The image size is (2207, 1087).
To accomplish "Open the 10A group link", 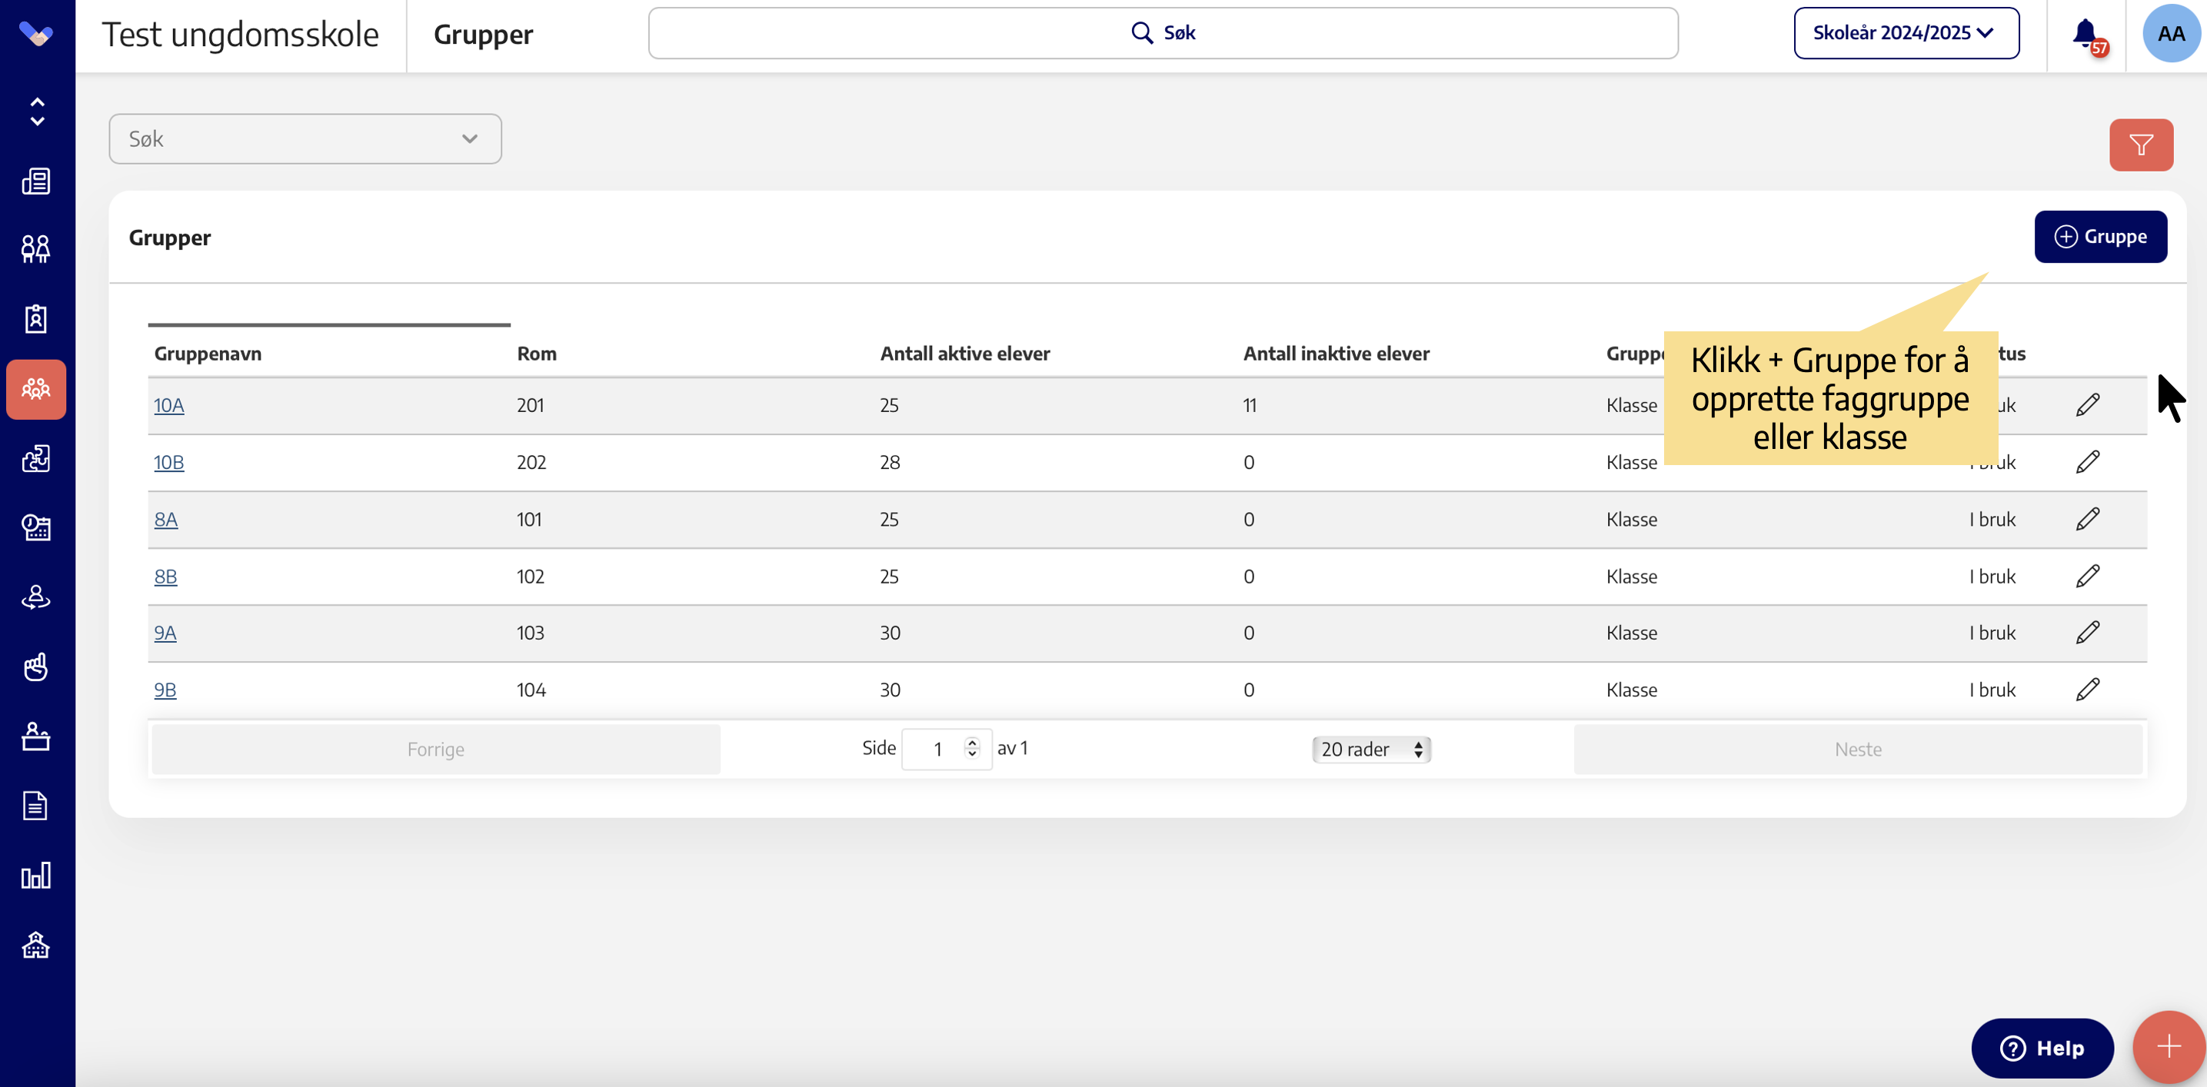I will click(168, 405).
